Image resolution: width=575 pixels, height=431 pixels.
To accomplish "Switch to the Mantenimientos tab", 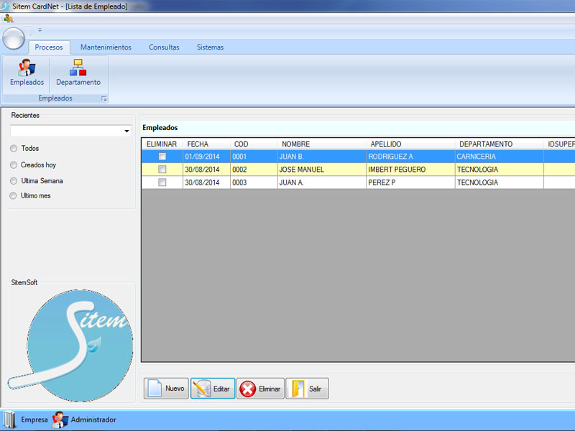I will tap(106, 47).
